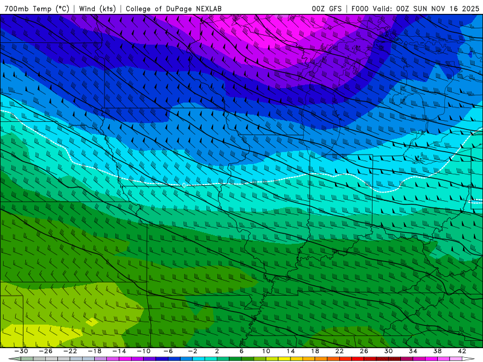Click the '-2' color scale label
483x362 pixels.
pos(193,351)
